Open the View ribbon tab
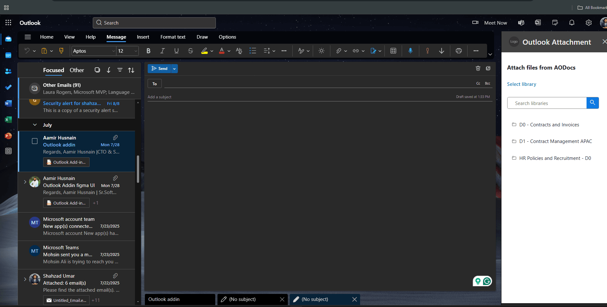This screenshot has height=307, width=607. (69, 37)
